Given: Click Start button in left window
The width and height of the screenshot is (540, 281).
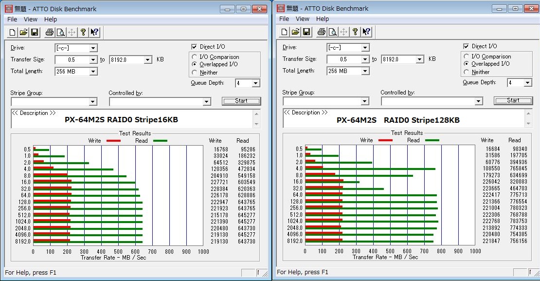Looking at the screenshot, I should tap(241, 101).
